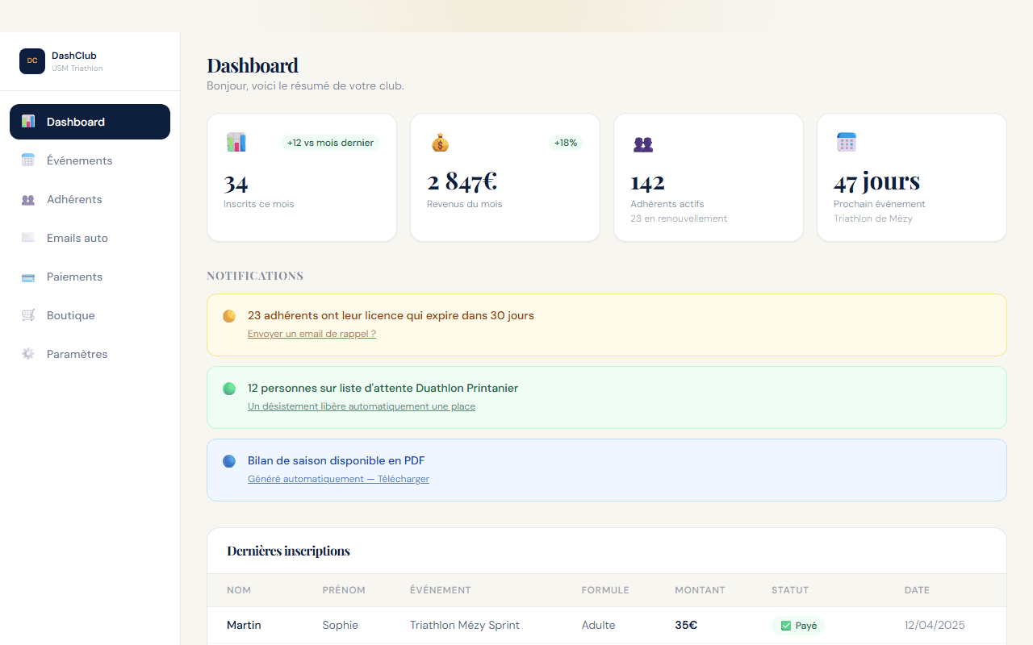Screen dimensions: 1033x645
Task: Click the FORMULE column header
Action: click(x=605, y=590)
